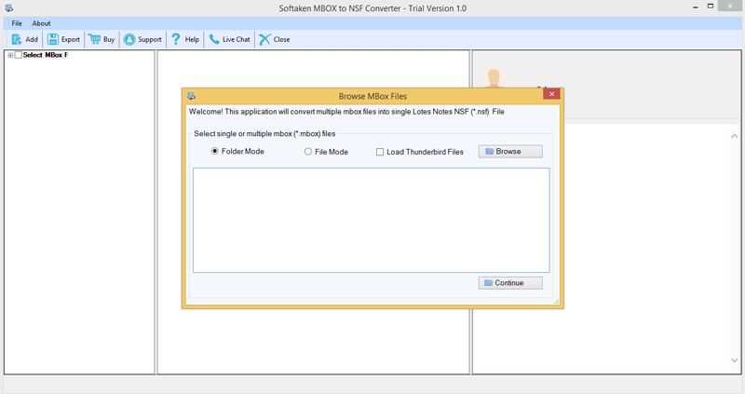Click the Browse button in dialog

tap(510, 151)
